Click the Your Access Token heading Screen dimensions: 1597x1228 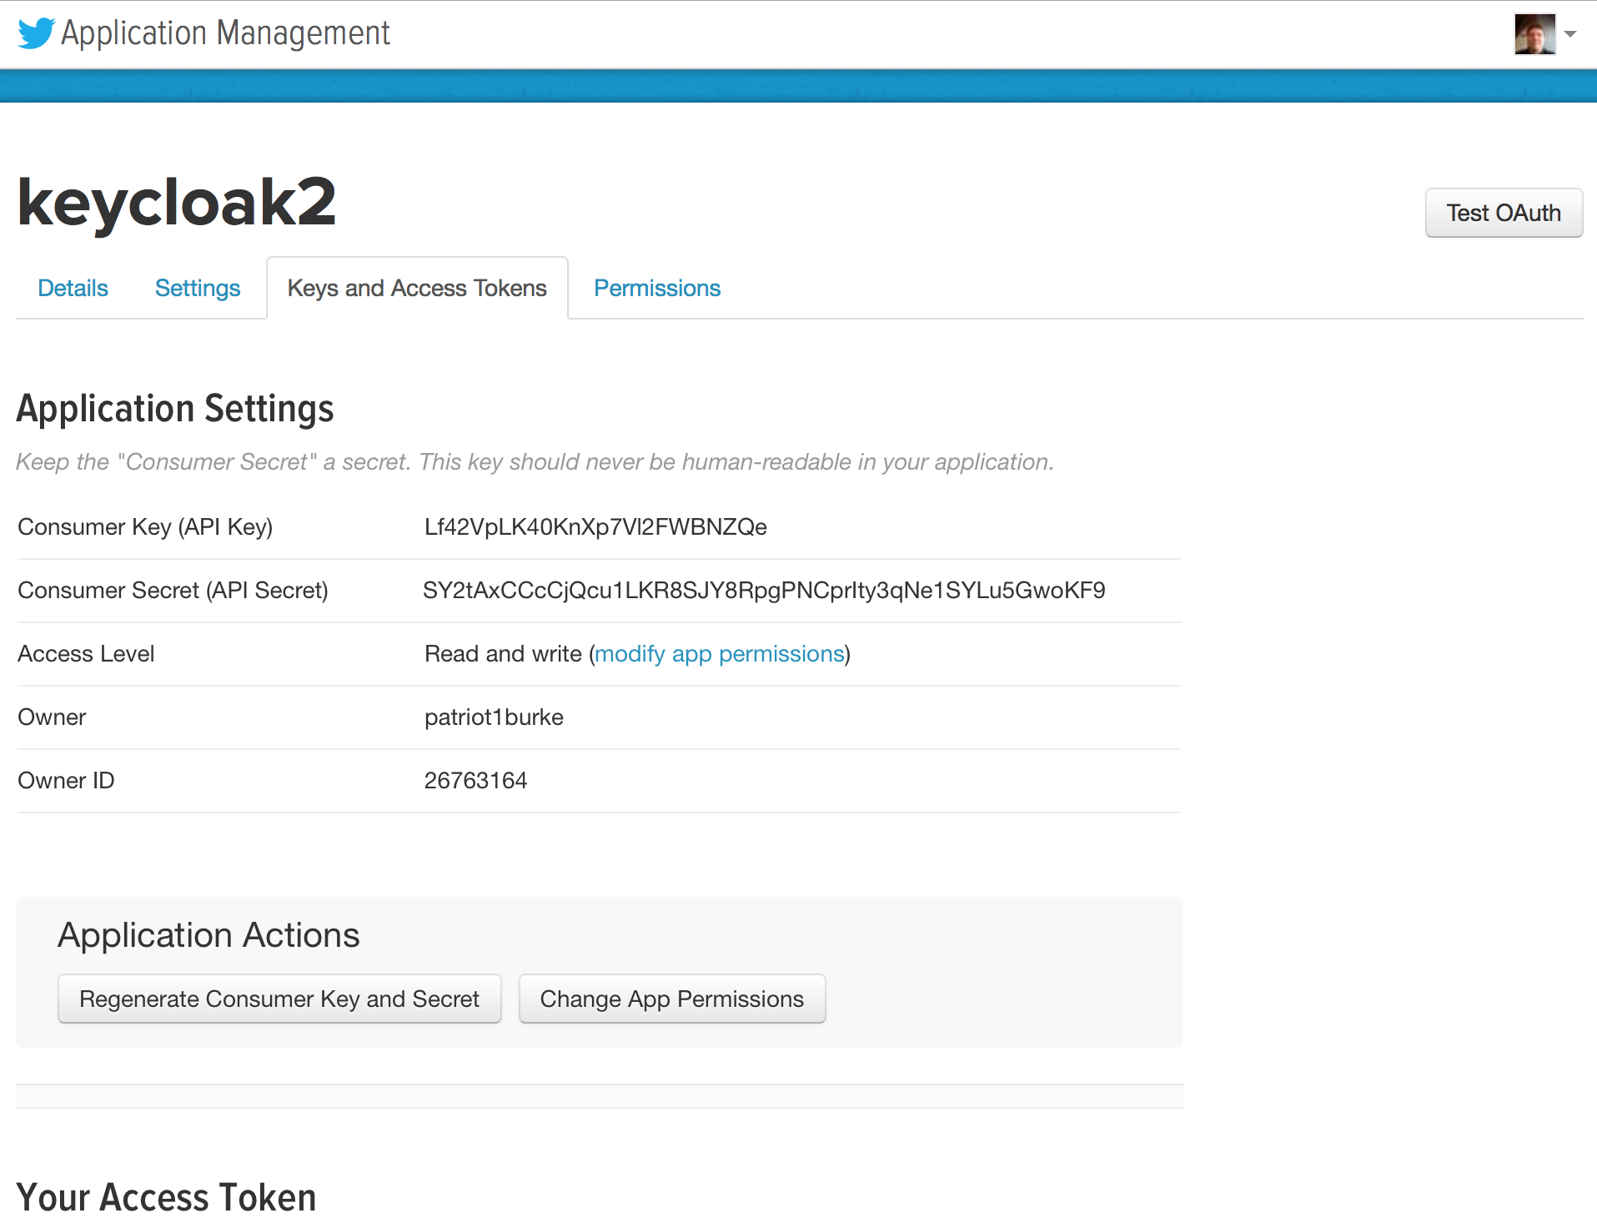pyautogui.click(x=167, y=1197)
